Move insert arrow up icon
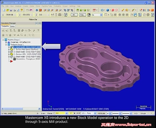 [18, 35]
